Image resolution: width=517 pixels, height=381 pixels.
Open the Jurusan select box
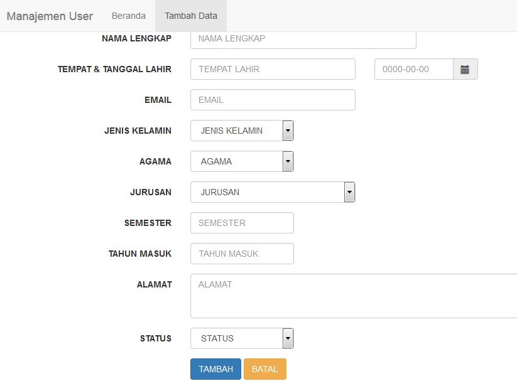[273, 192]
